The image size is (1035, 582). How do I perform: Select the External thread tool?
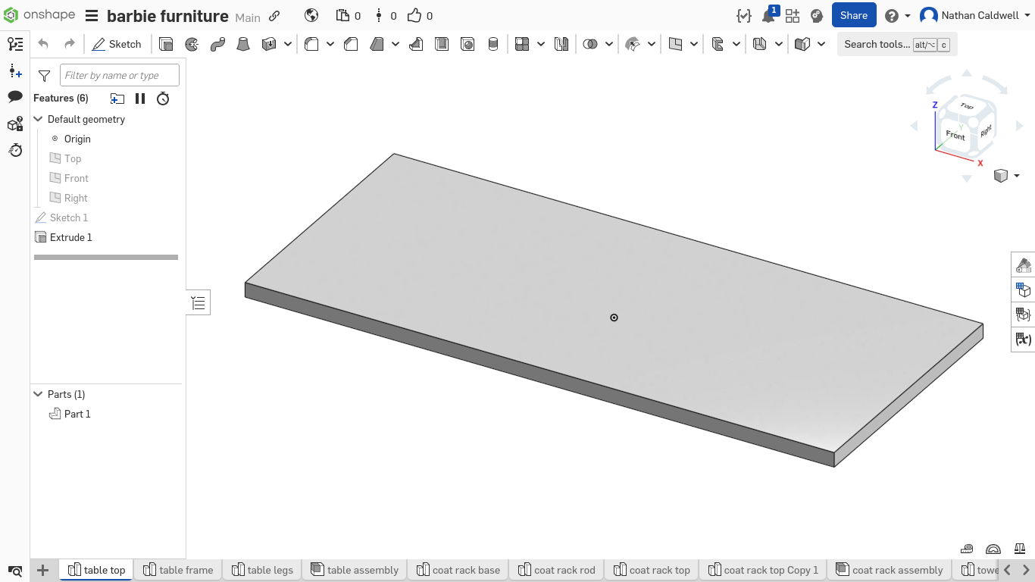tap(493, 45)
